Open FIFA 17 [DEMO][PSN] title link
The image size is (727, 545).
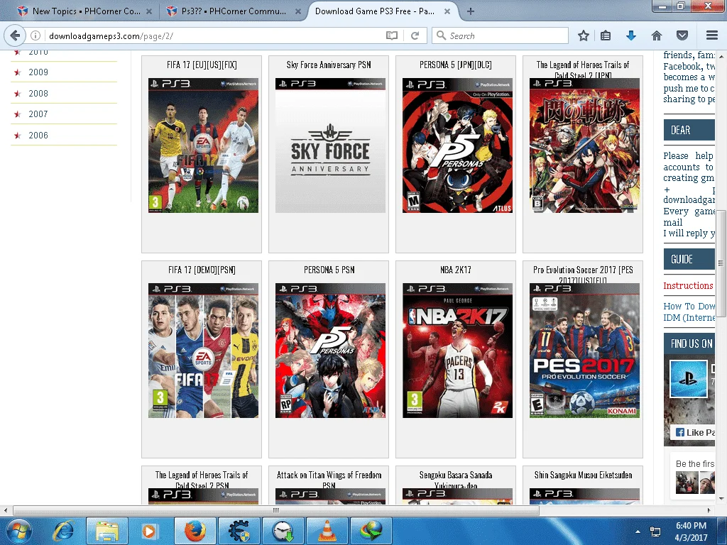click(202, 270)
